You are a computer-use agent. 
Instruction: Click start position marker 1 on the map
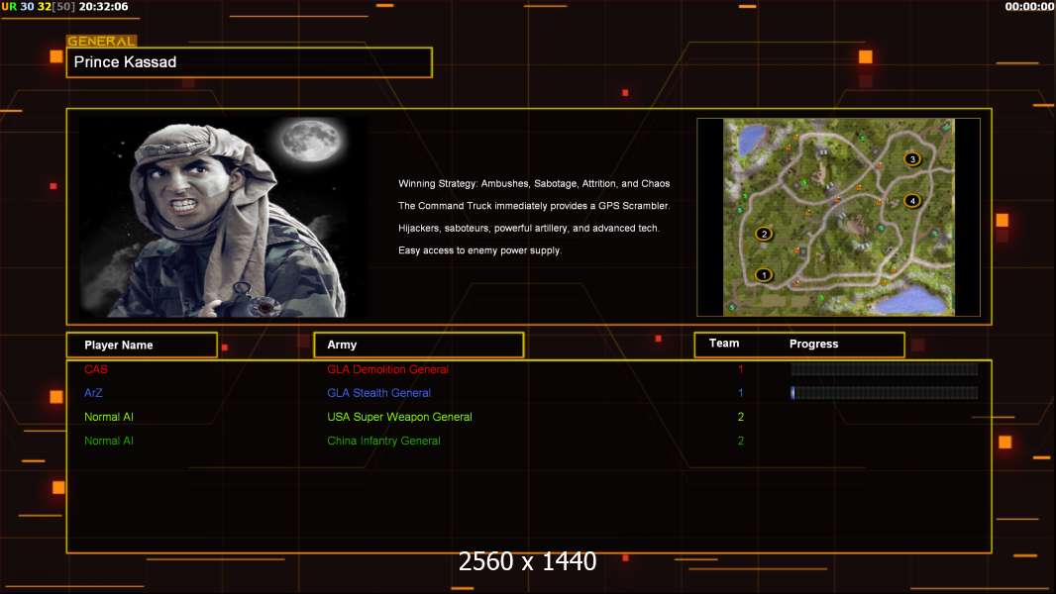pyautogui.click(x=763, y=274)
